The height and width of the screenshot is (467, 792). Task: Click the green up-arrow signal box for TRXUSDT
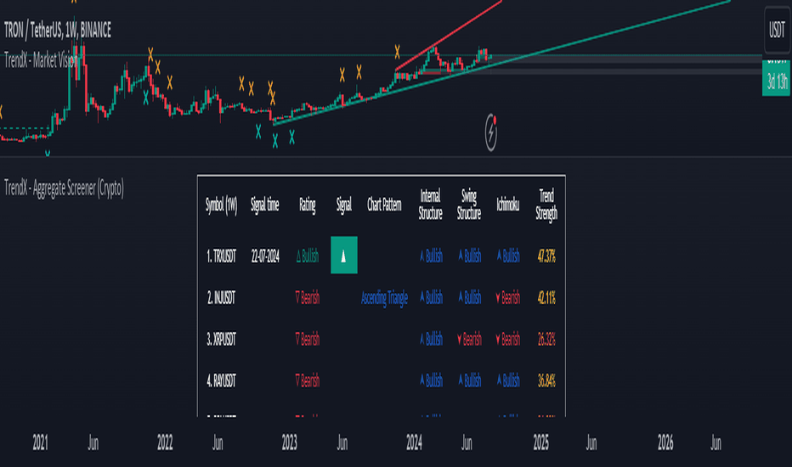pos(344,255)
